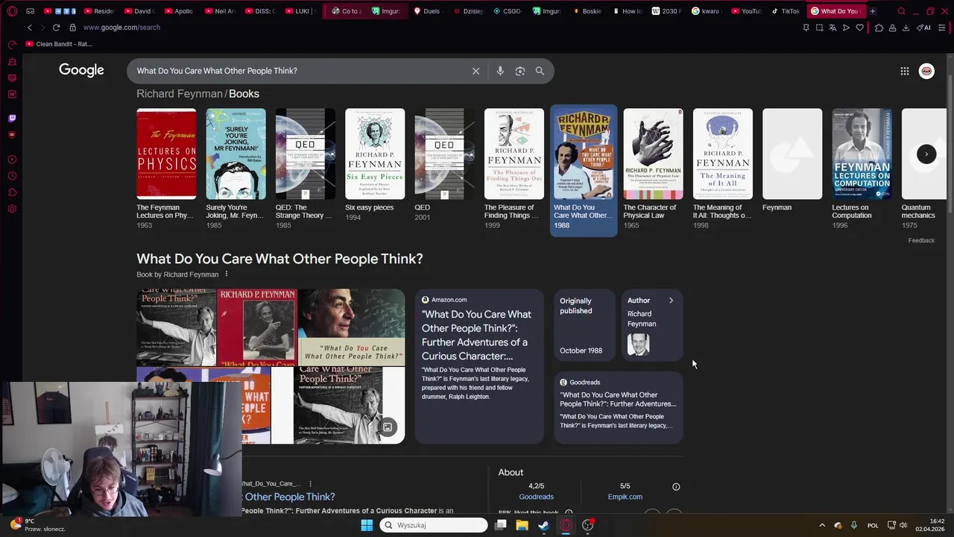Viewport: 954px width, 537px height.
Task: Switch to the TikTok tab
Action: tap(786, 11)
